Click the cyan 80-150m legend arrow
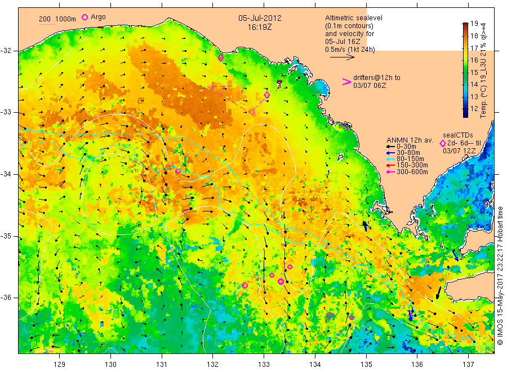Screen dimensions: 507x372 pos(391,159)
